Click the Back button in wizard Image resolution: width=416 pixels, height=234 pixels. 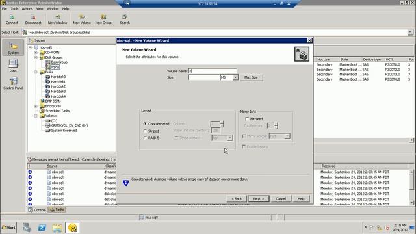[237, 199]
